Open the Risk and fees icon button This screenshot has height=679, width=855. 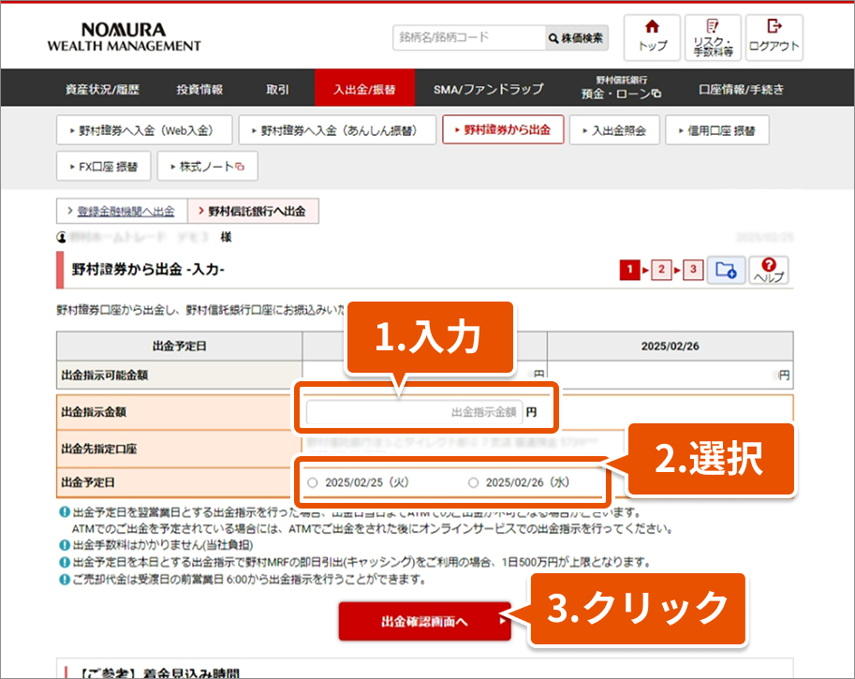point(713,37)
